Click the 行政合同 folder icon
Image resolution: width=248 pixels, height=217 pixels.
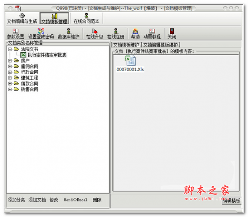17,72
